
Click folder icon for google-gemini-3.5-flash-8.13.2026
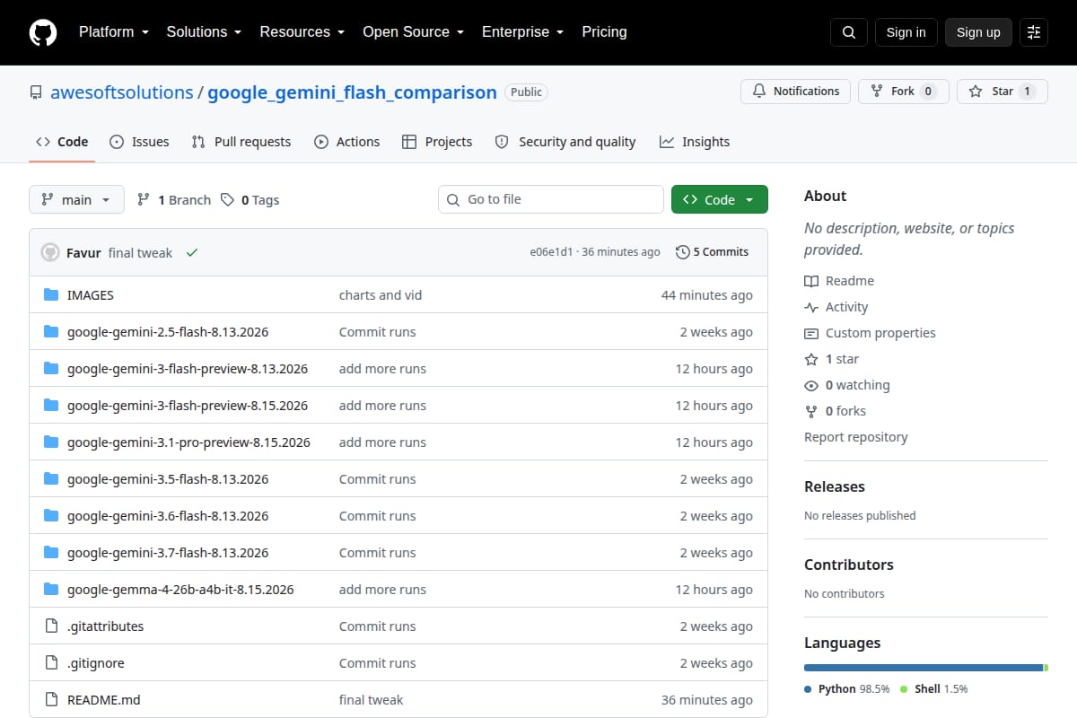(x=51, y=479)
